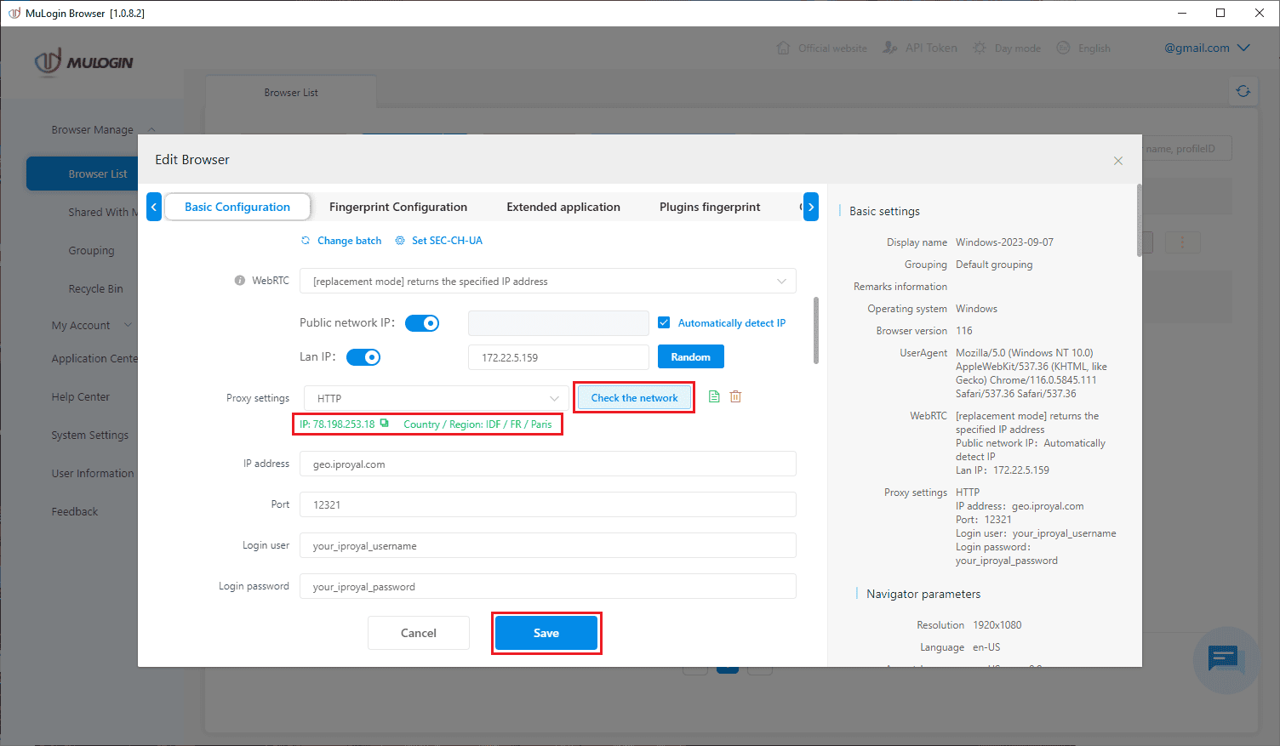Open Recycle Bin in sidebar
The height and width of the screenshot is (746, 1280).
pyautogui.click(x=95, y=289)
